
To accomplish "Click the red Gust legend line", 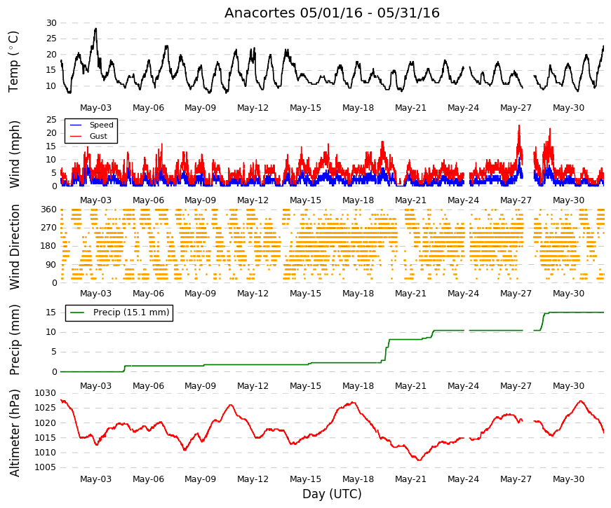I will [75, 136].
